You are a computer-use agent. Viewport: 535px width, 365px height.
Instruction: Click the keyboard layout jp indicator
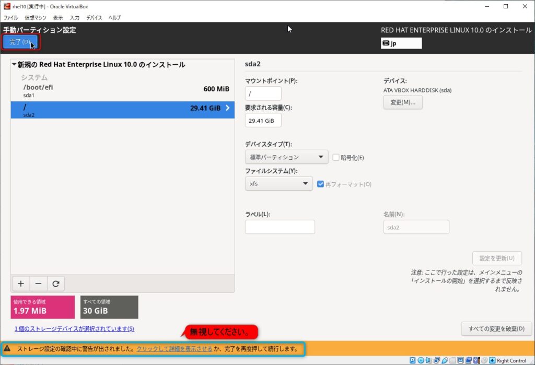coord(401,43)
